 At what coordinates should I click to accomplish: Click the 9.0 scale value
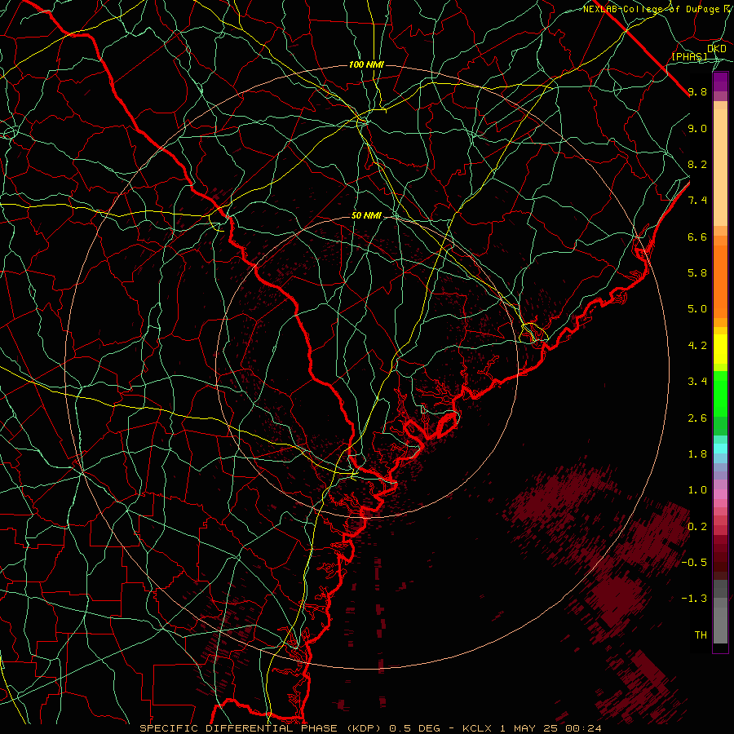(697, 128)
